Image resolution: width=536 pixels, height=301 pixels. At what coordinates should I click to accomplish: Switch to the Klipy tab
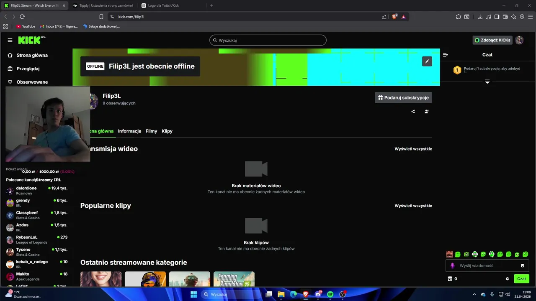point(167,131)
